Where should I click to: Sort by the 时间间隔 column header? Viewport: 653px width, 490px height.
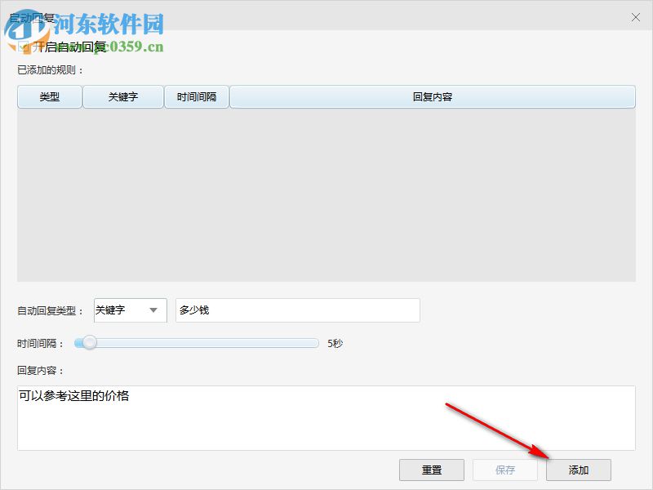(x=197, y=96)
